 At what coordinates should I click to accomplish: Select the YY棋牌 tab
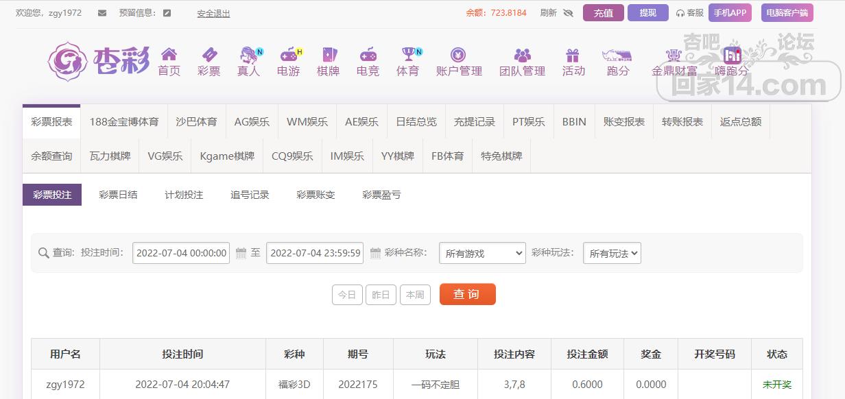pos(398,156)
